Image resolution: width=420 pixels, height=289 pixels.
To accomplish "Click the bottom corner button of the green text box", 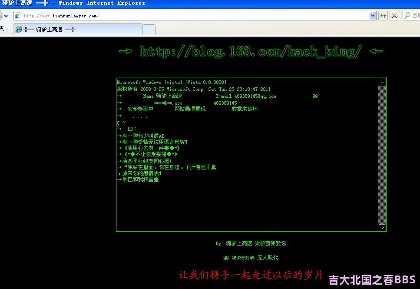I will pos(382,228).
